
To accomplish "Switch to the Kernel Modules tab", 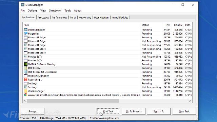I will click(120, 18).
